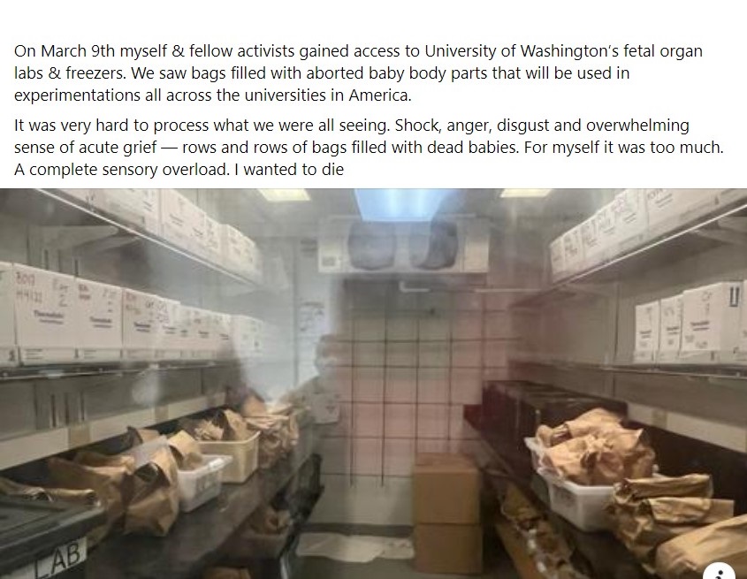Image resolution: width=747 pixels, height=579 pixels.
Task: Click the paragraph starting 'It was very hard'
Action: tap(369, 148)
